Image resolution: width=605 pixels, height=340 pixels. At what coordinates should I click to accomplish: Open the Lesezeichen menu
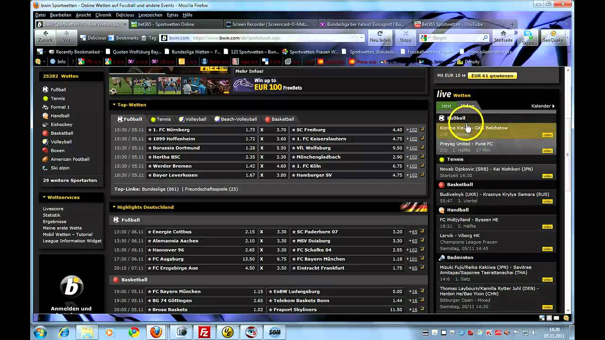click(x=150, y=15)
